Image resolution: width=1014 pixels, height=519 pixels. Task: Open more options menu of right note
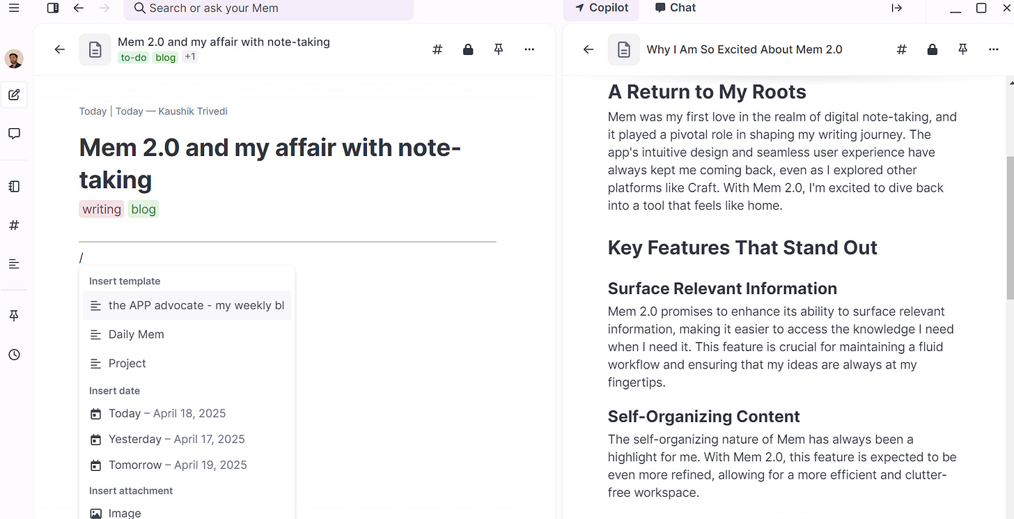click(993, 49)
